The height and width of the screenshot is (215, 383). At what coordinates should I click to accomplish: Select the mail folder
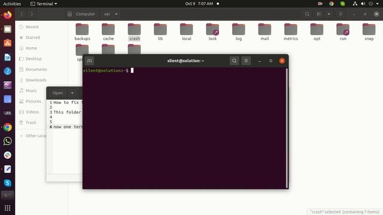[265, 32]
